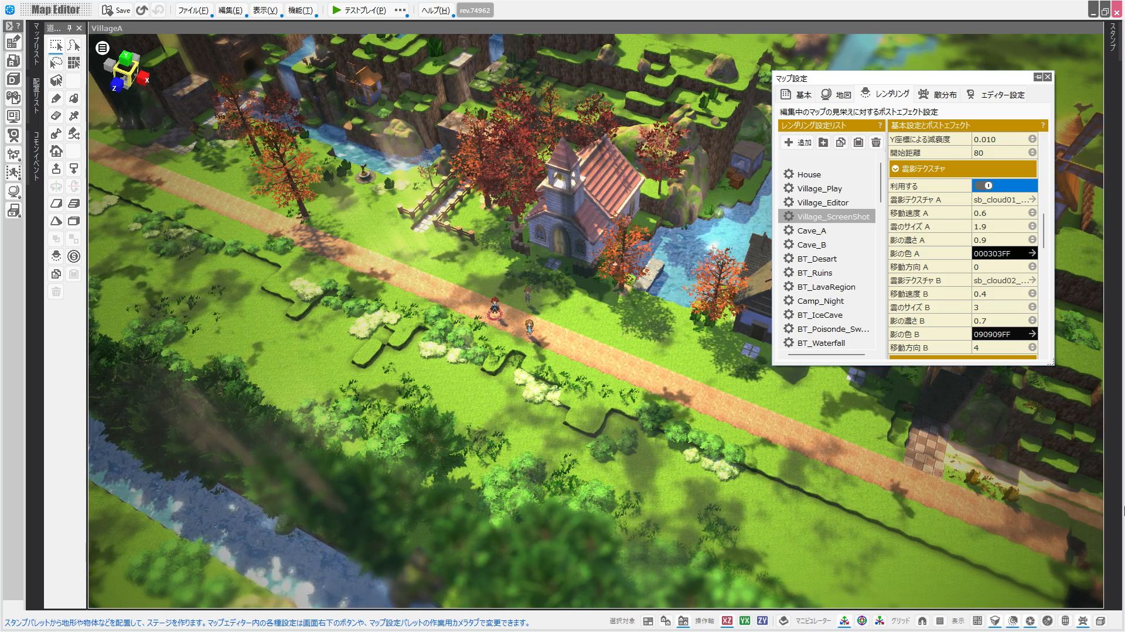Open 雲影テクスチャ B texture picker

[1032, 280]
